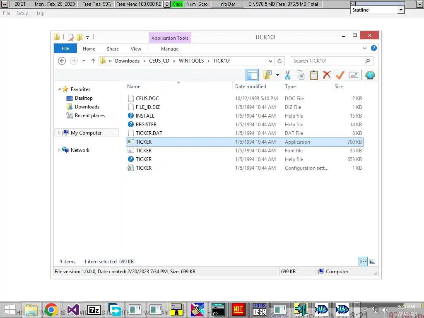
Task: Open Folder Options toolbar icon
Action: coord(267,75)
